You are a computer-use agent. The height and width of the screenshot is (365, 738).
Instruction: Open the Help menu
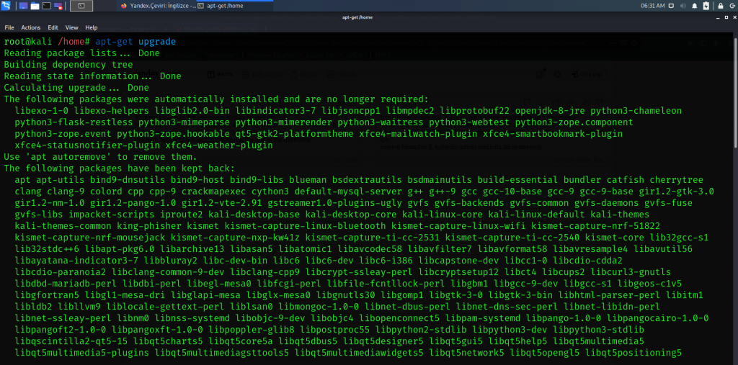[91, 27]
